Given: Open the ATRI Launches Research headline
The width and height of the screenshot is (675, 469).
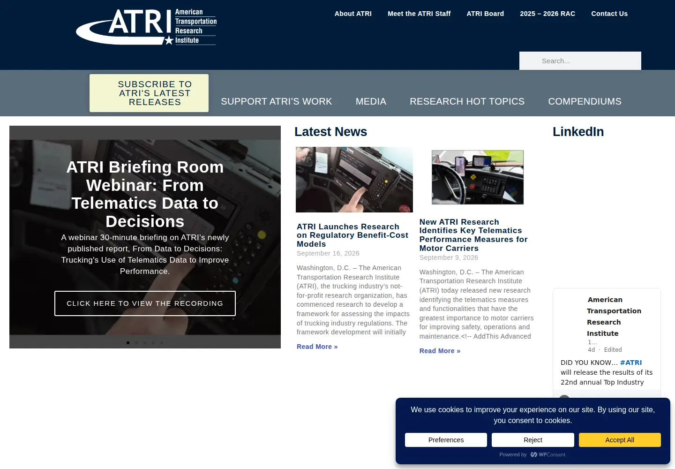Looking at the screenshot, I should click(x=352, y=235).
